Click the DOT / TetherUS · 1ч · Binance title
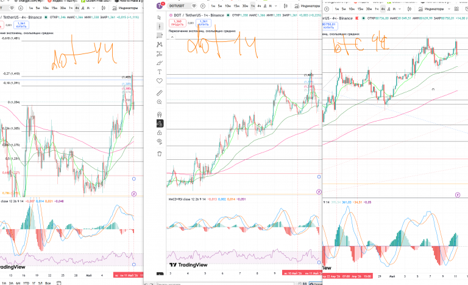 (x=199, y=15)
